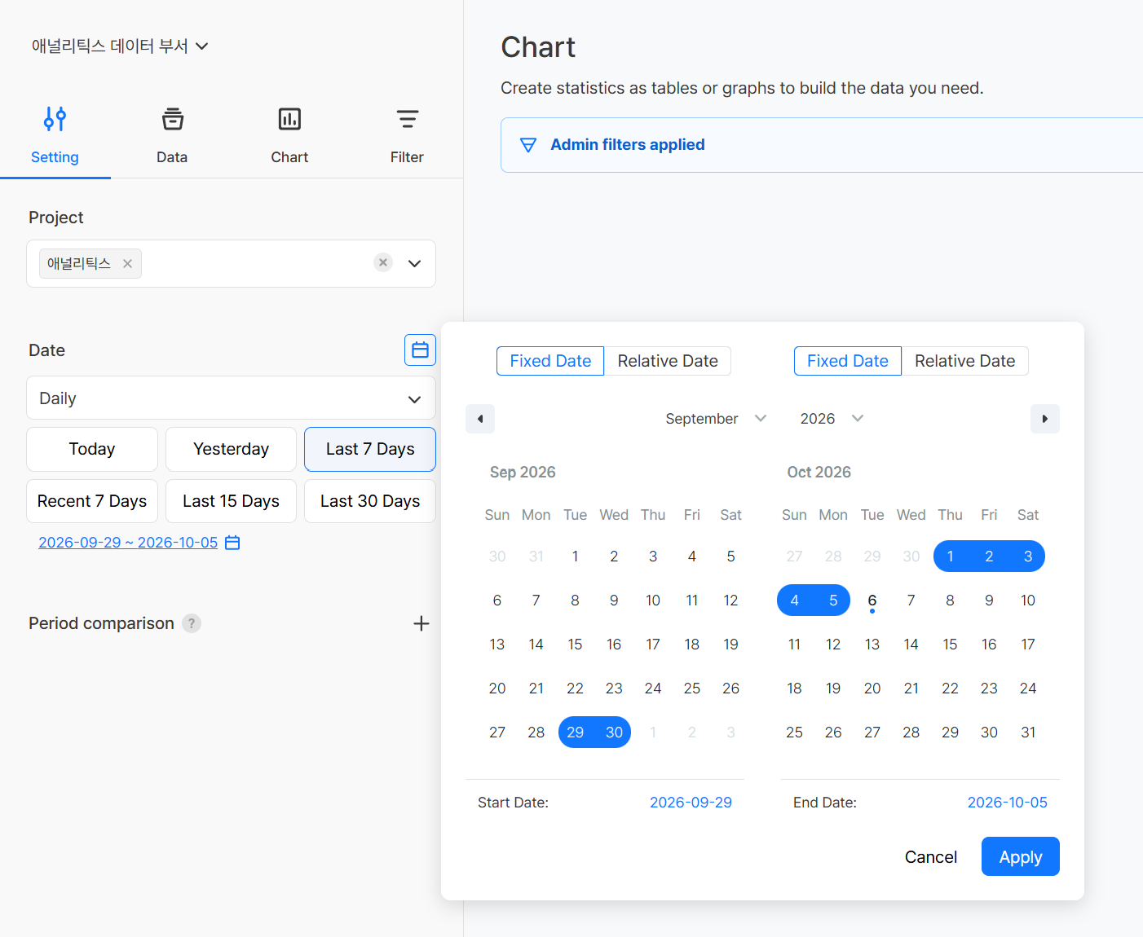This screenshot has height=937, width=1143.
Task: Add a period comparison with plus icon
Action: tap(421, 623)
